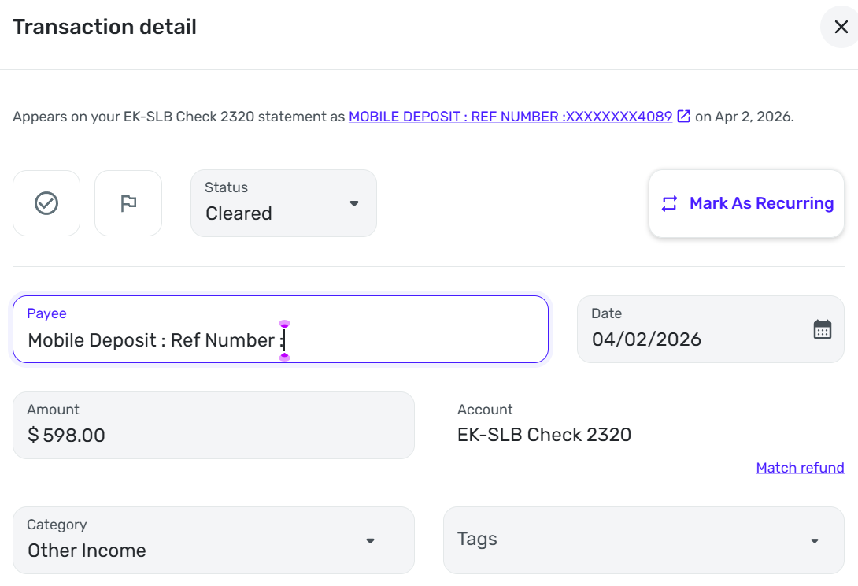This screenshot has height=586, width=858.
Task: Flag this transaction with the flag icon
Action: point(128,203)
